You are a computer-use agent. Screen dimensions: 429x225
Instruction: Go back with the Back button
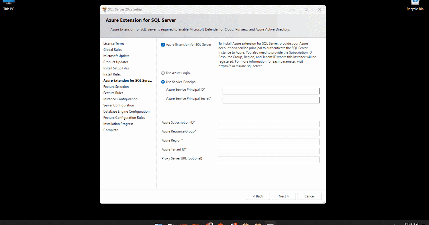coord(258,196)
